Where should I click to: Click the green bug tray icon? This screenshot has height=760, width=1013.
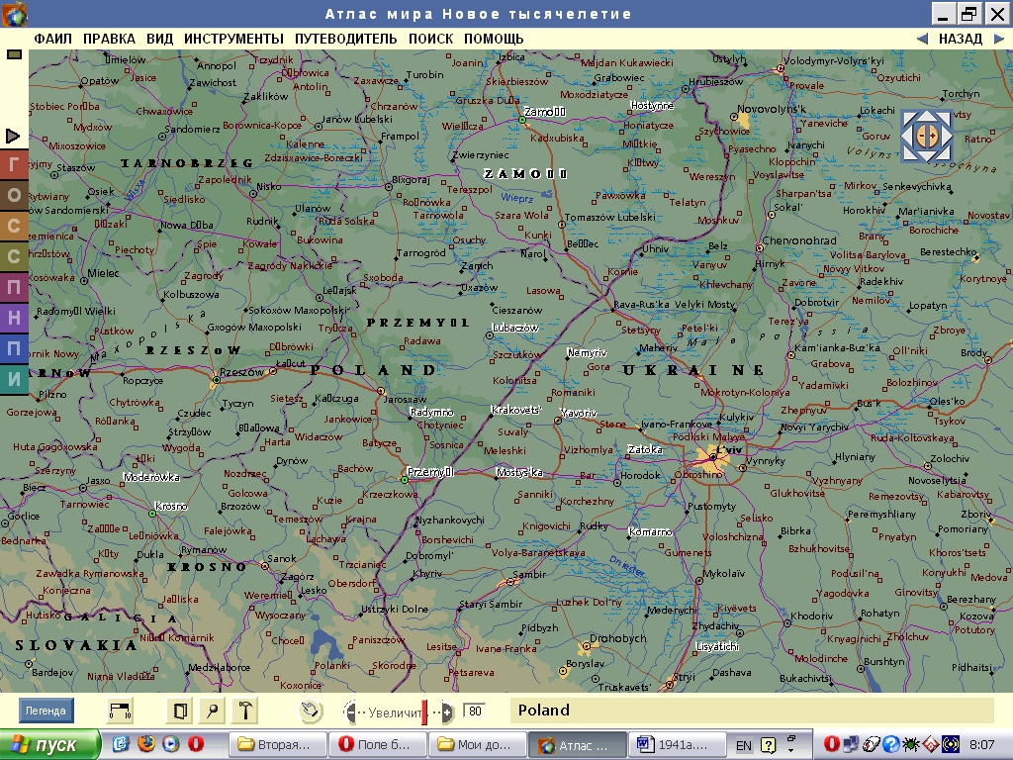tap(911, 744)
